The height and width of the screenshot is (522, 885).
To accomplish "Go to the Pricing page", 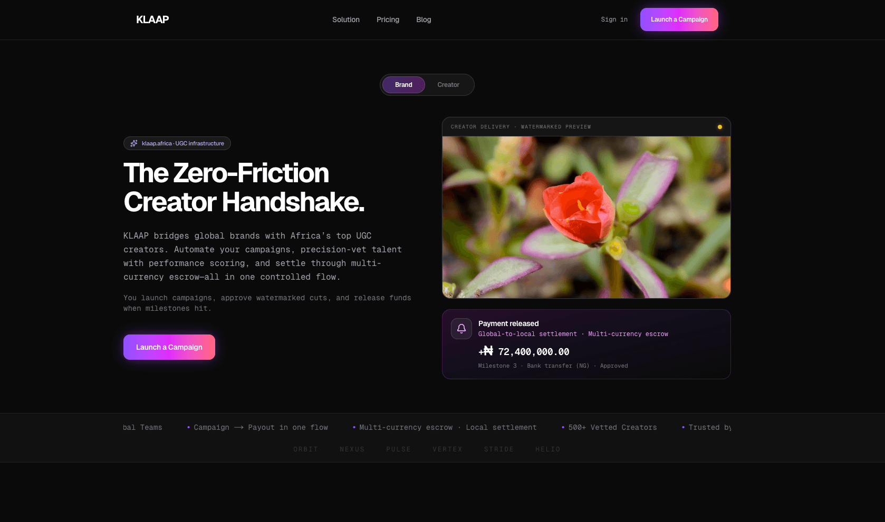I will (x=388, y=19).
